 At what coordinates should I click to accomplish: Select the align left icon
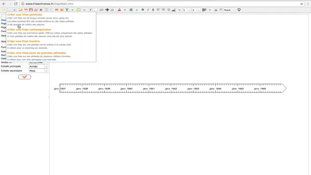tap(158, 10)
